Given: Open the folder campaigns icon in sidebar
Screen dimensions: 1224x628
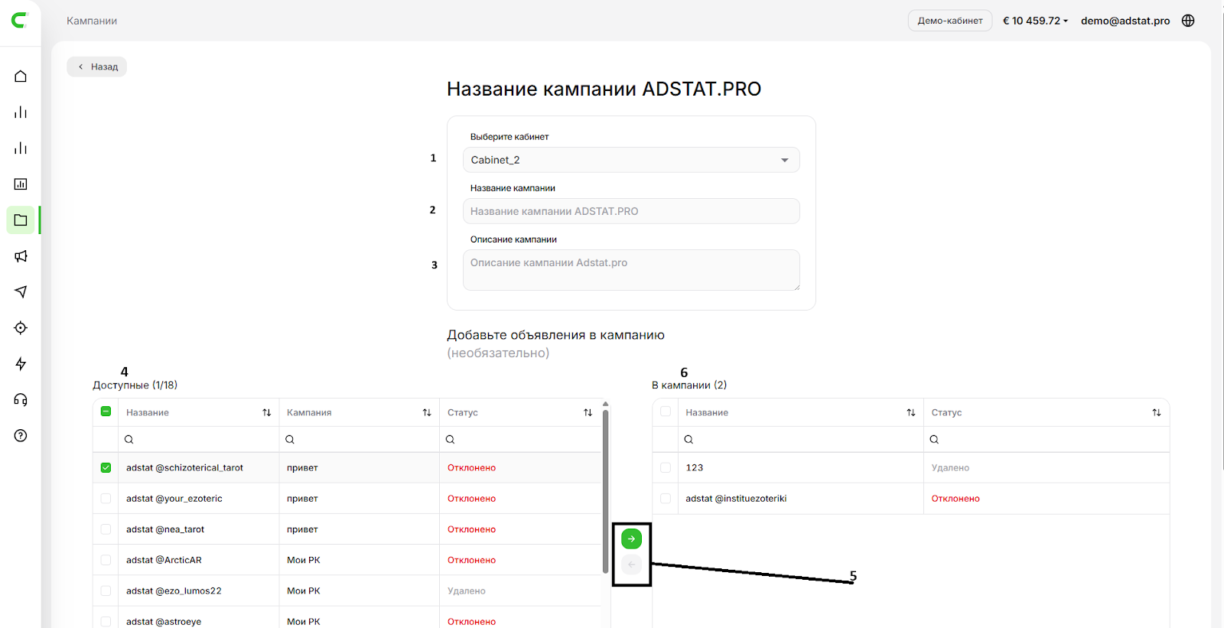Looking at the screenshot, I should click(x=21, y=220).
